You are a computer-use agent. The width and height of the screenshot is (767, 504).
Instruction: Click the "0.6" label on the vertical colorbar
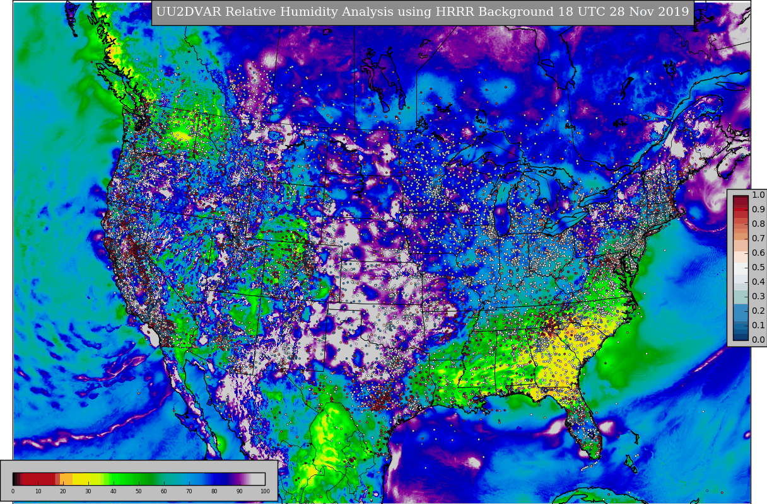758,253
